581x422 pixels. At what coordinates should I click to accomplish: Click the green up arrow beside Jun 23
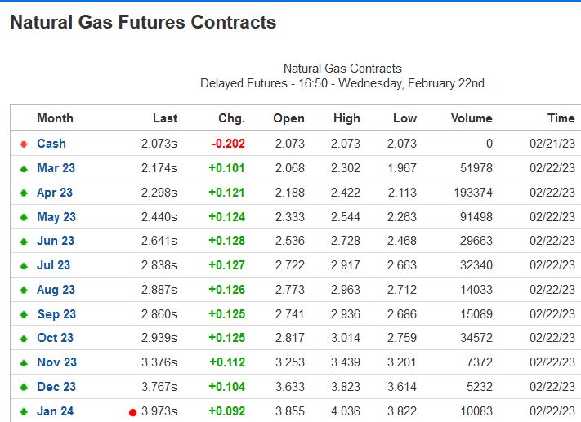point(24,242)
